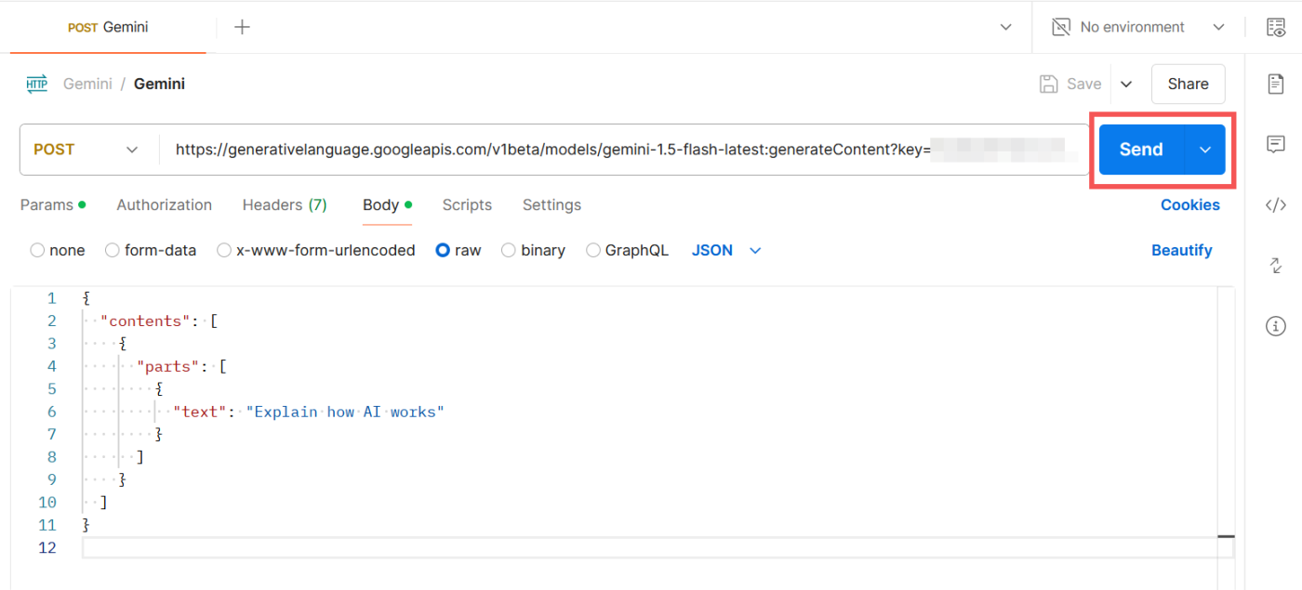Switch to the Settings tab
Screen dimensions: 1302x590
(551, 204)
